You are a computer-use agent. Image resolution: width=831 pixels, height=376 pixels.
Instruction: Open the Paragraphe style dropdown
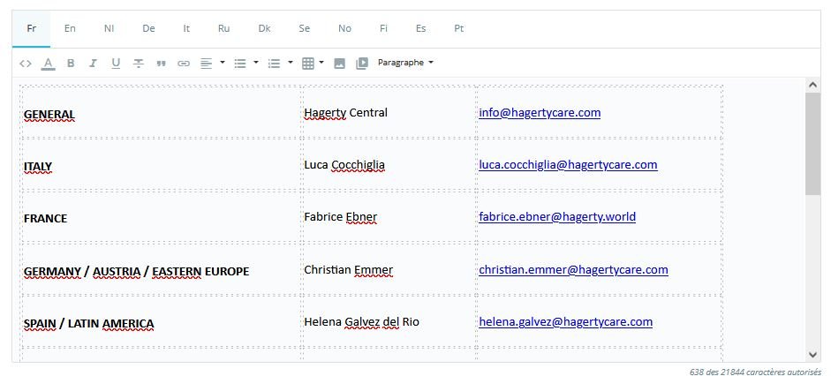click(405, 63)
